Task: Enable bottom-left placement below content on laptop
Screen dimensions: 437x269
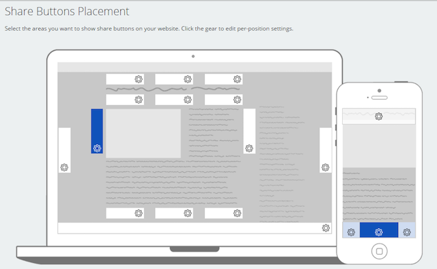Action: coord(125,213)
